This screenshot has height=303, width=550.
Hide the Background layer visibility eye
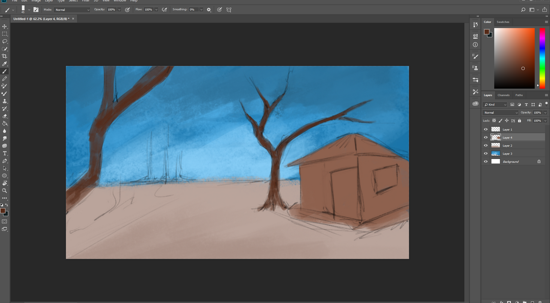pos(486,162)
